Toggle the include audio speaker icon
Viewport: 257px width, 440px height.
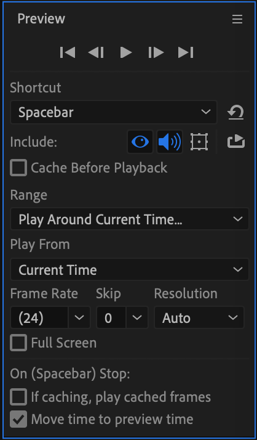pyautogui.click(x=169, y=142)
